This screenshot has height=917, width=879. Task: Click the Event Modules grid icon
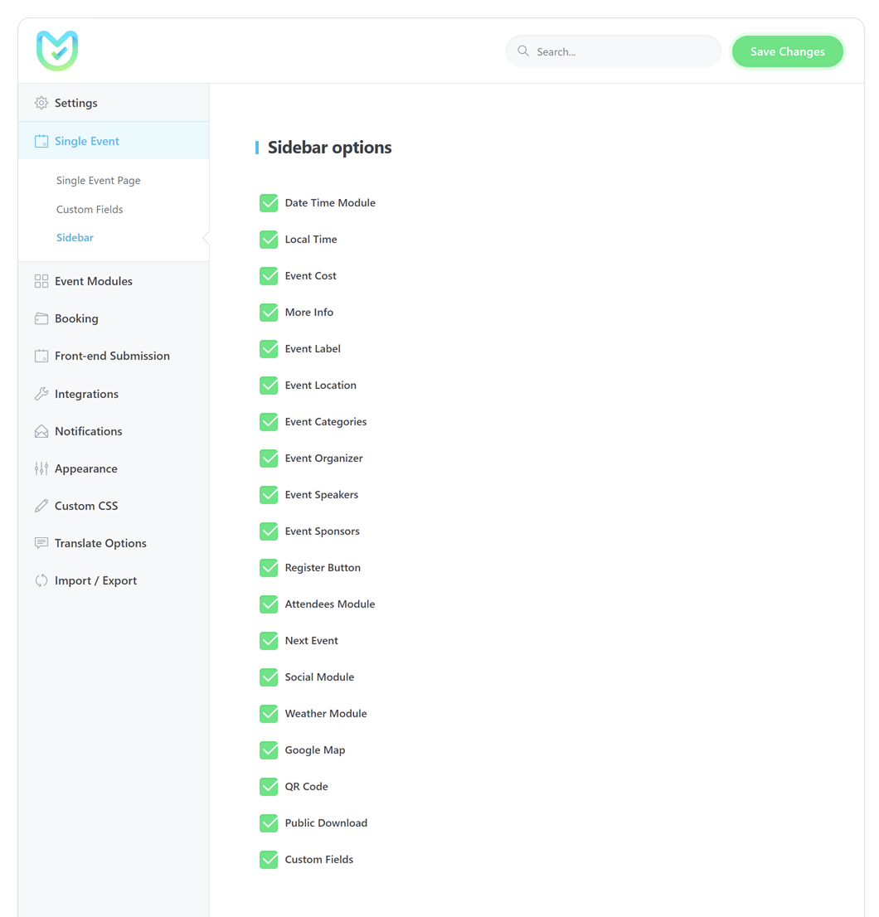click(x=41, y=281)
